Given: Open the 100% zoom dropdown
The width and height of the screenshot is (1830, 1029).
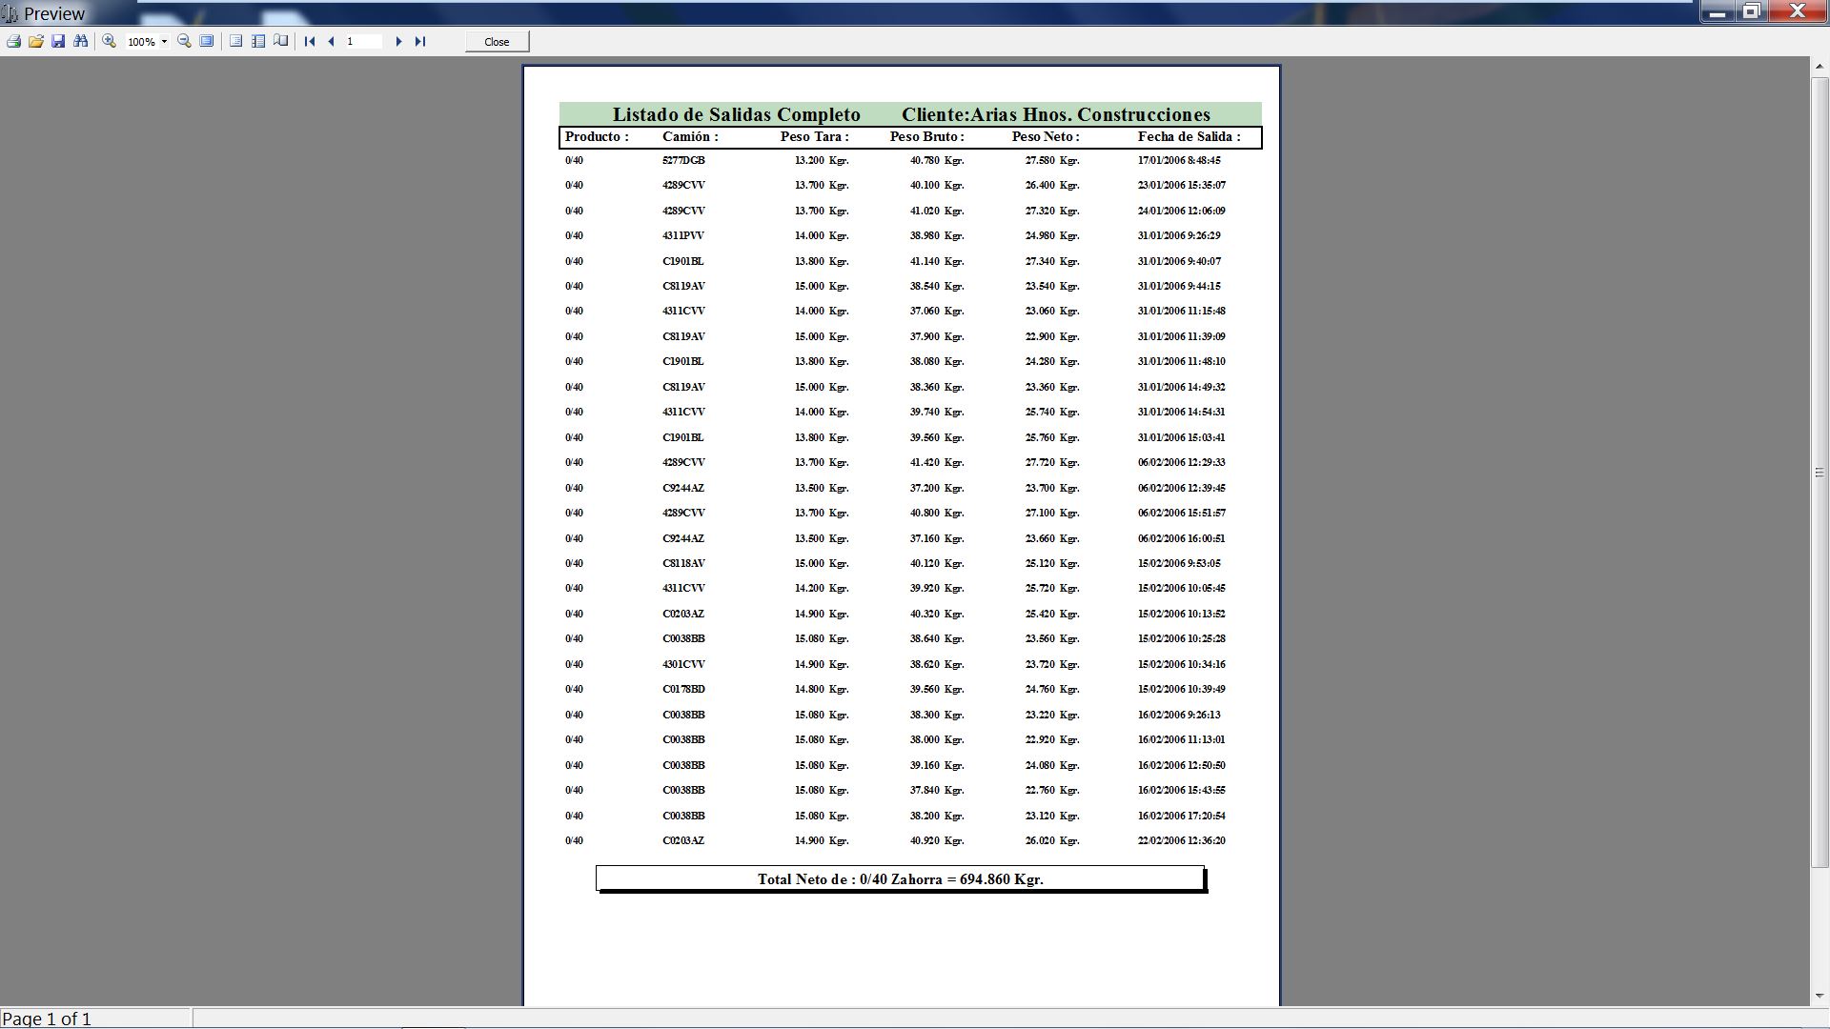Looking at the screenshot, I should [x=164, y=42].
